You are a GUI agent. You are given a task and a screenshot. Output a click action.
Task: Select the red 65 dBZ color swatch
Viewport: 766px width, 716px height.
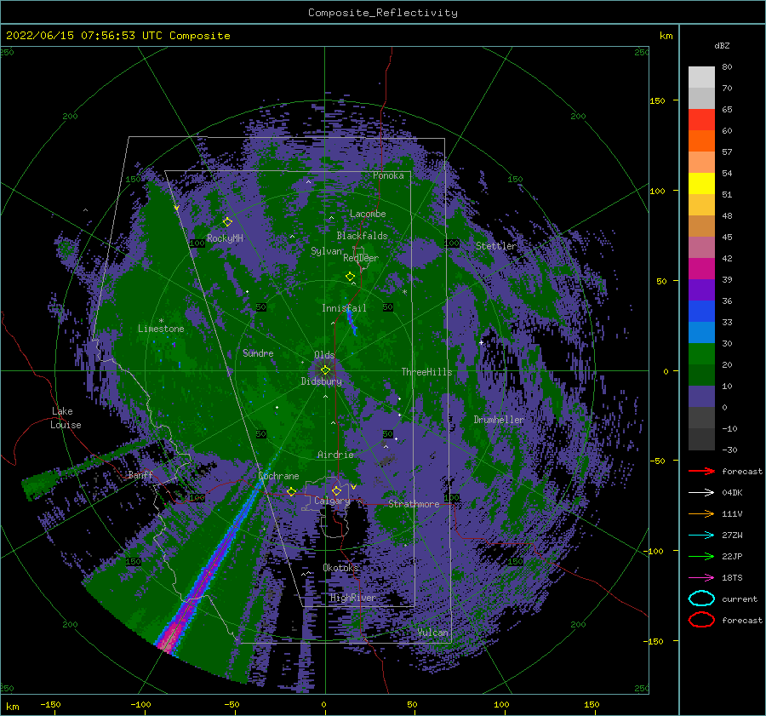pyautogui.click(x=701, y=120)
